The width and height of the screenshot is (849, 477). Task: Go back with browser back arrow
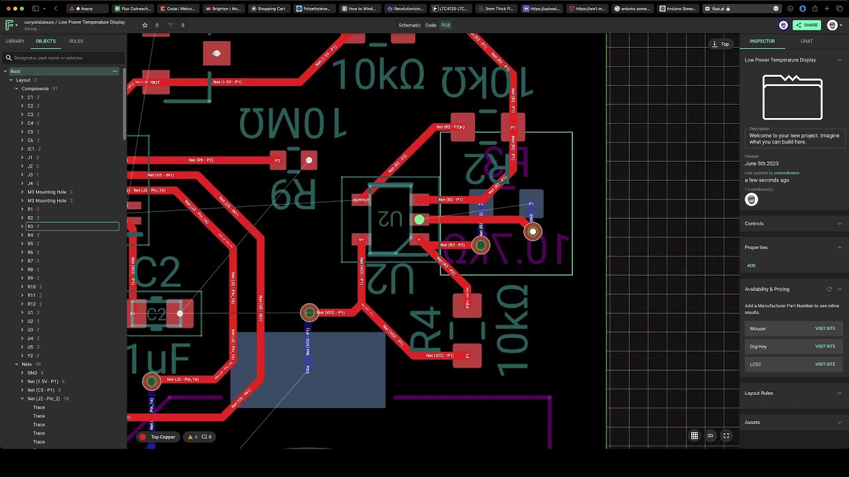click(55, 9)
